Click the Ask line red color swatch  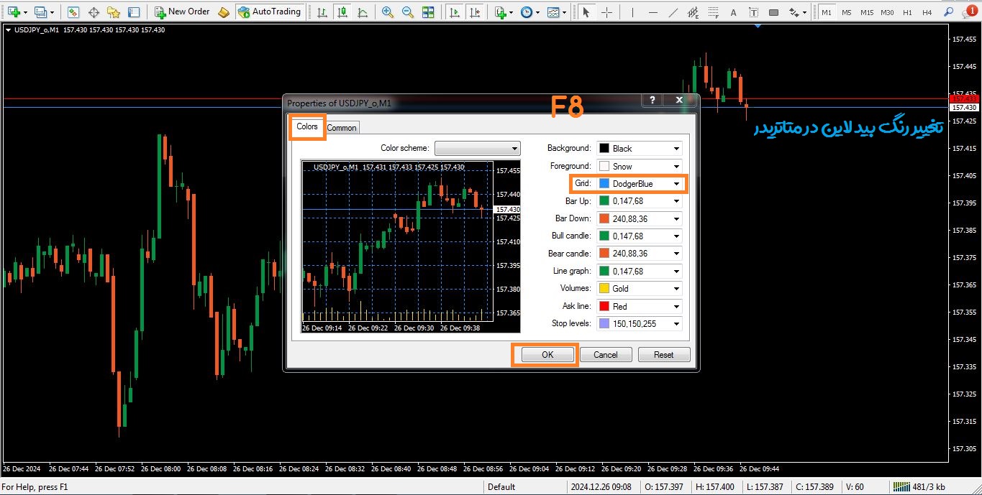click(x=604, y=307)
